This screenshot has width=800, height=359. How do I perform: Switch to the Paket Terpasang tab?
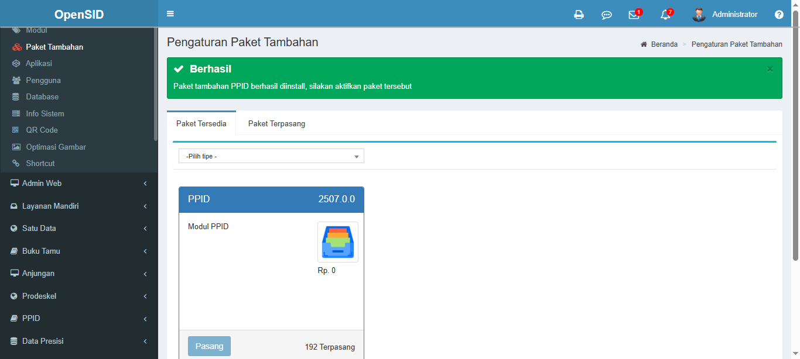tap(276, 123)
